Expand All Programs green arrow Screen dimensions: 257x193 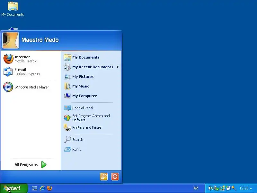[x=44, y=165]
